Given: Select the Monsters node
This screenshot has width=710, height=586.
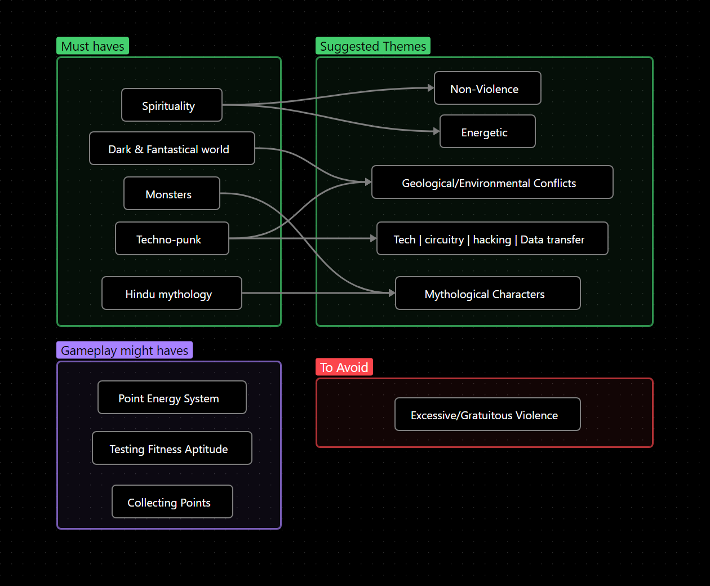Looking at the screenshot, I should [x=172, y=193].
